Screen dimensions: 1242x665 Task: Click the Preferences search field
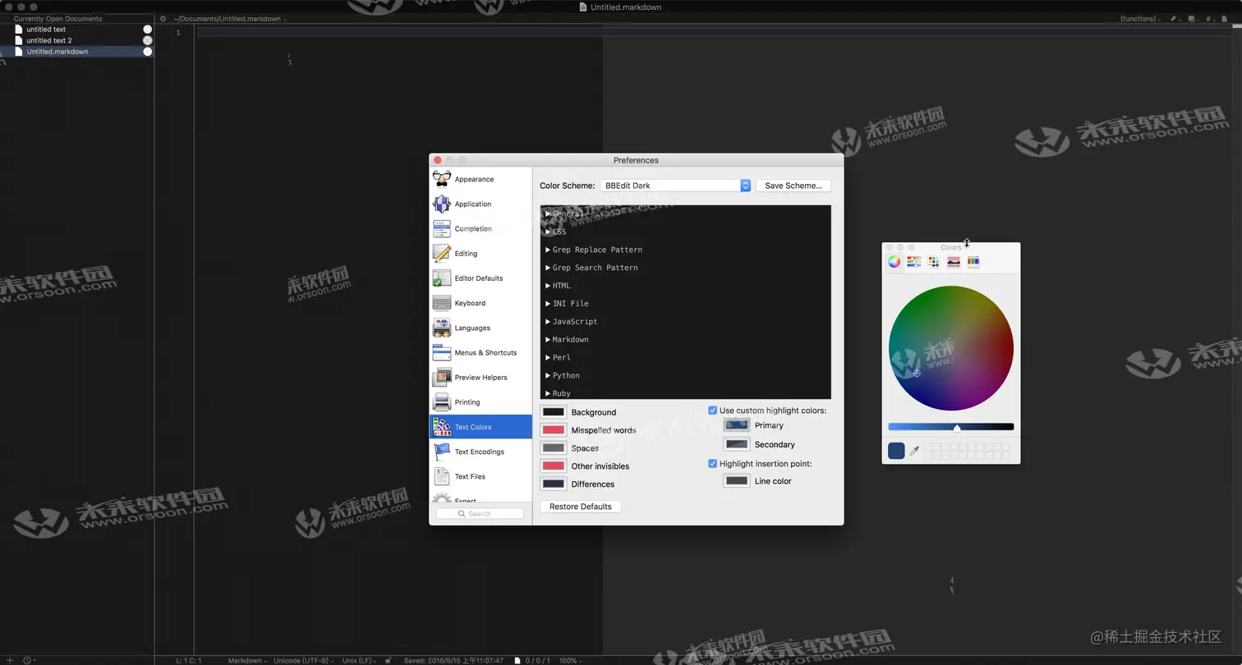480,513
